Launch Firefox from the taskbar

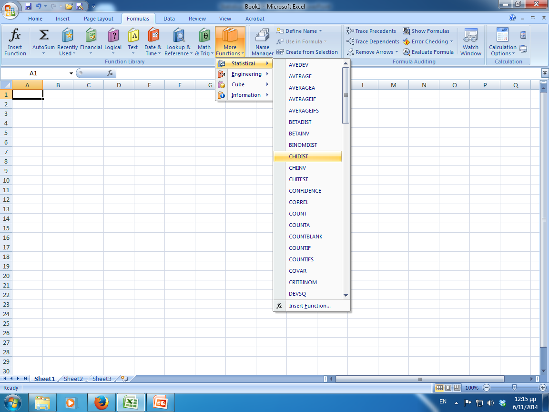coord(102,403)
